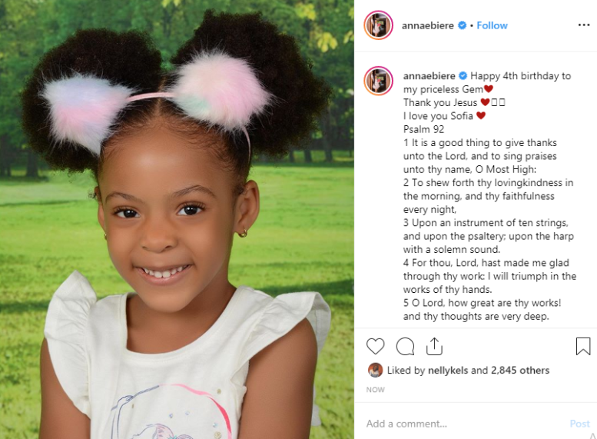Click the annaebiere avatar beside the caption
The width and height of the screenshot is (597, 439).
tap(379, 81)
